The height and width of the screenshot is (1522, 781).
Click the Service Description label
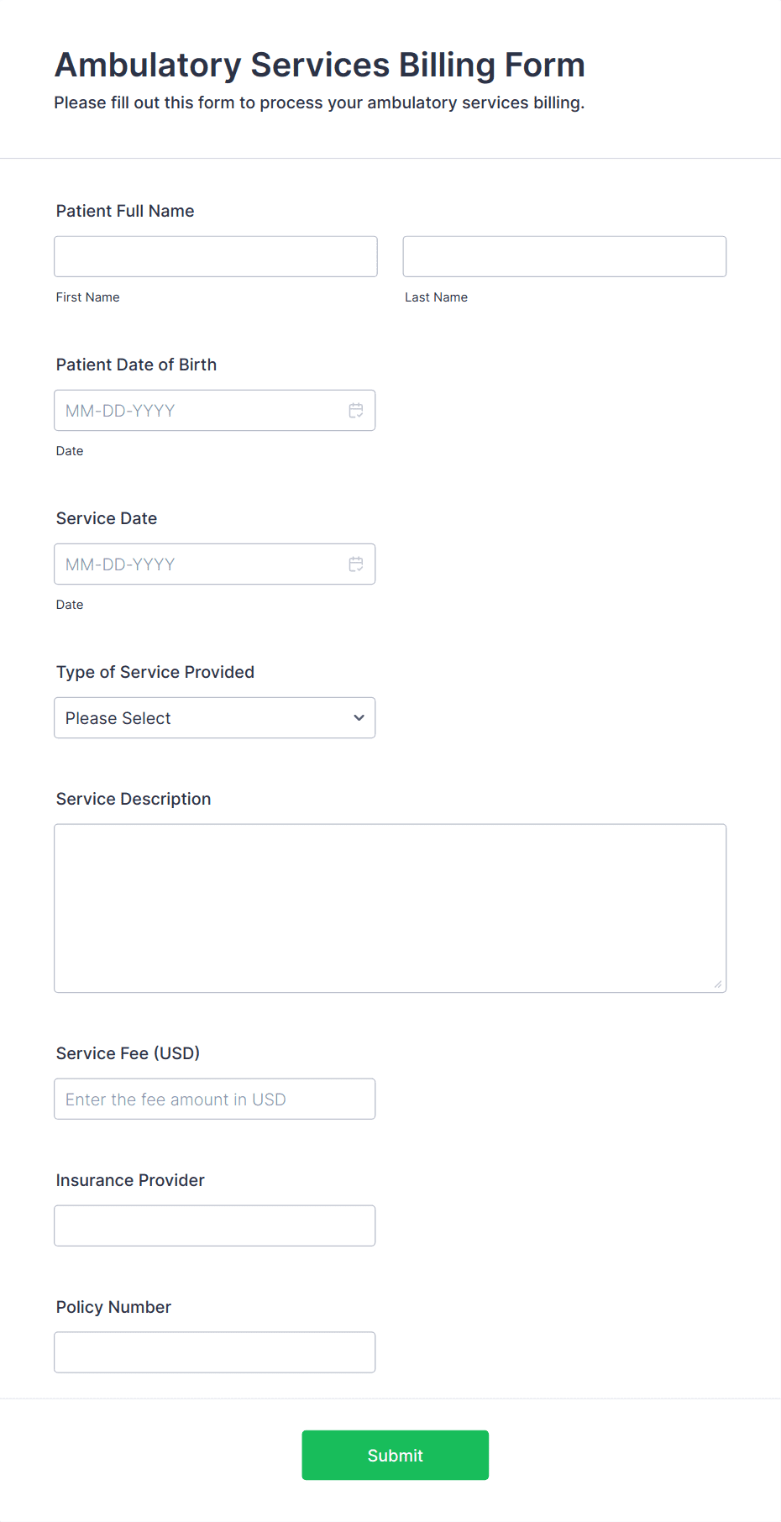coord(134,799)
